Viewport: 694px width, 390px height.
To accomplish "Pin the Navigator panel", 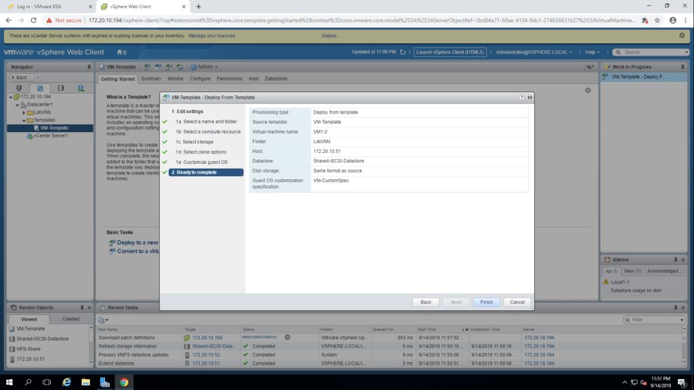I will 89,67.
